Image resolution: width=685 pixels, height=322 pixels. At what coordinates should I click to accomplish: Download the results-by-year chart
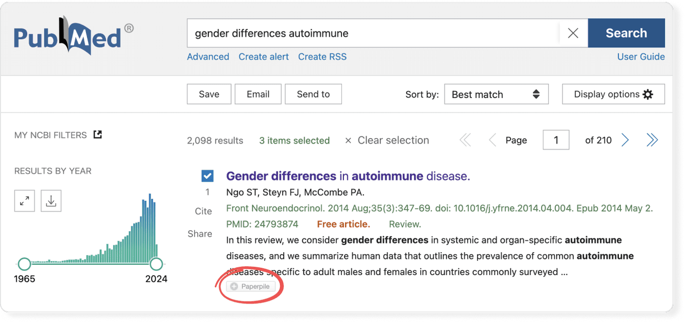(x=51, y=200)
